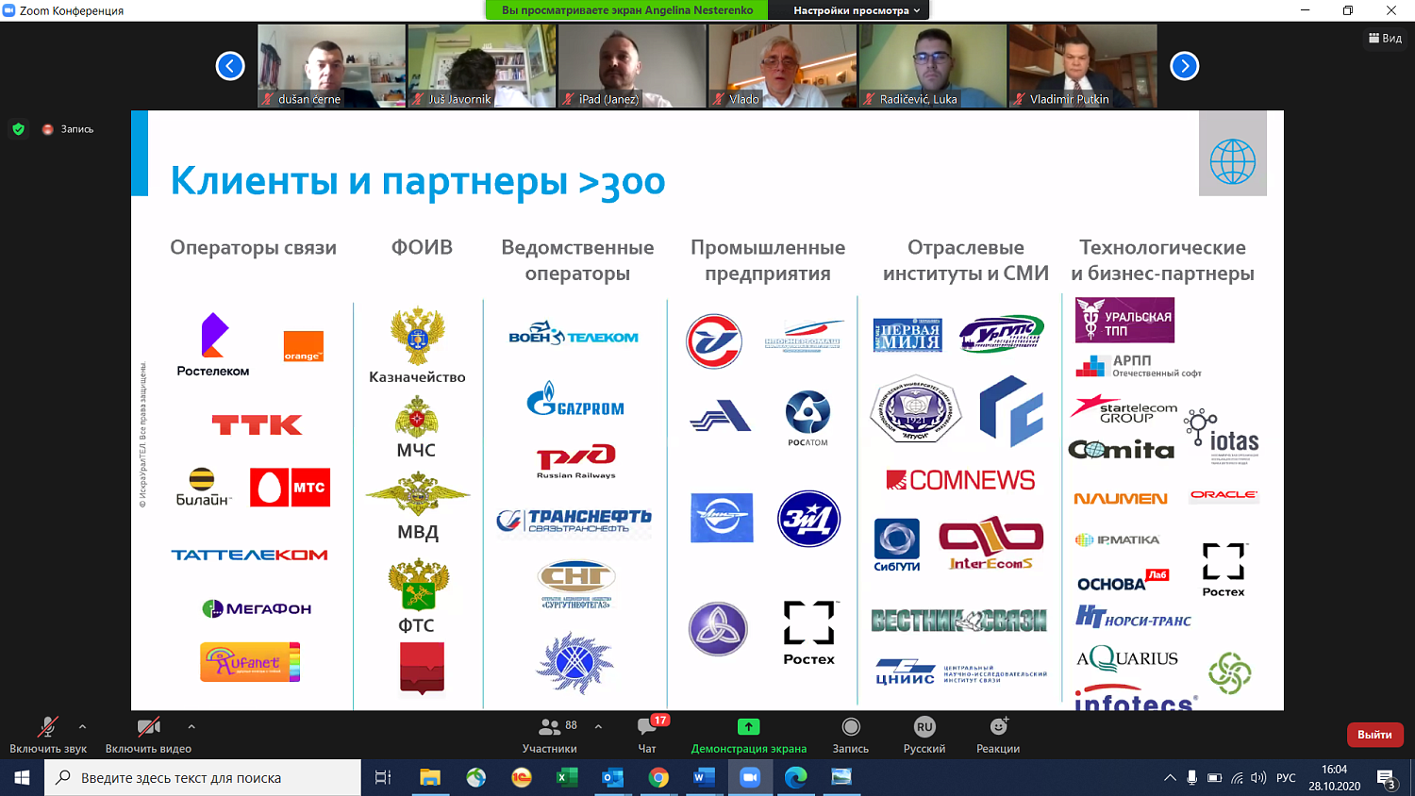The height and width of the screenshot is (796, 1415).
Task: Click the green encryption shield icon
Action: (x=18, y=129)
